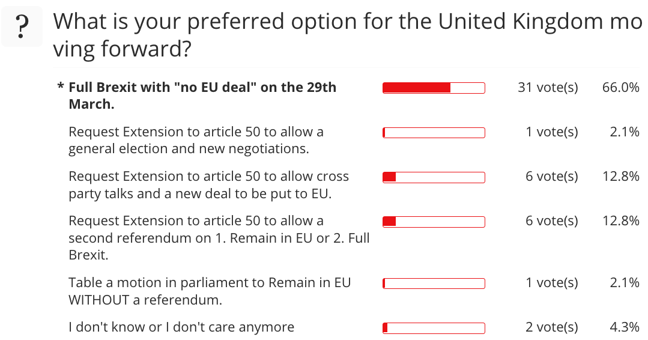Click the 66.0% percentage label
The height and width of the screenshot is (340, 648).
[621, 87]
